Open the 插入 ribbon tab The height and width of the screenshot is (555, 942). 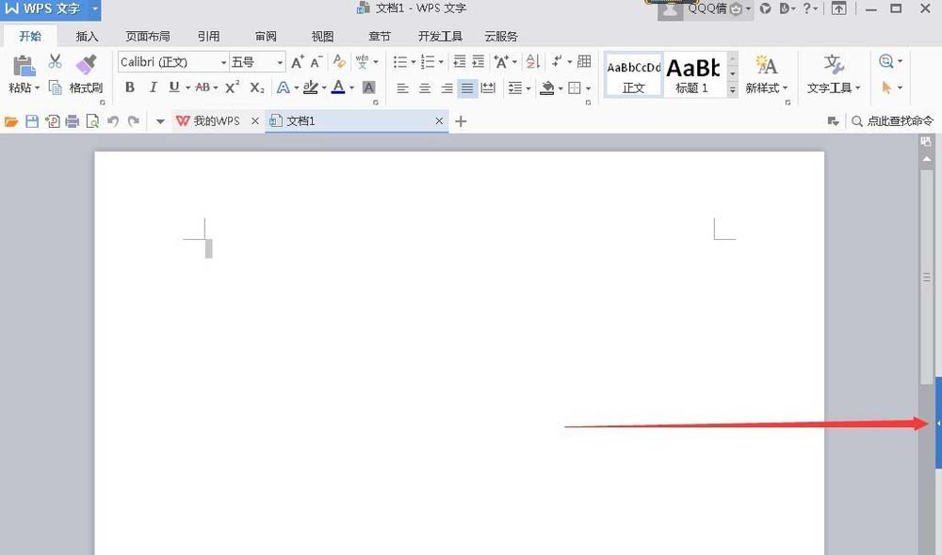(x=87, y=37)
